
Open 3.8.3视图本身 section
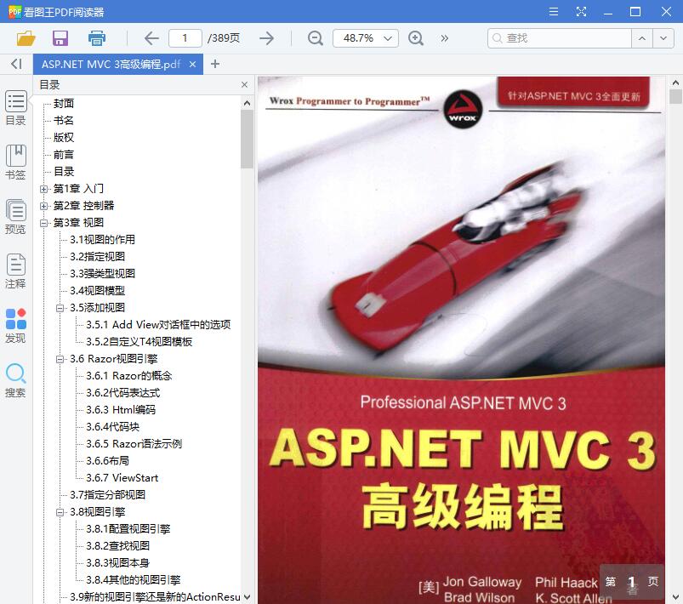[x=117, y=562]
